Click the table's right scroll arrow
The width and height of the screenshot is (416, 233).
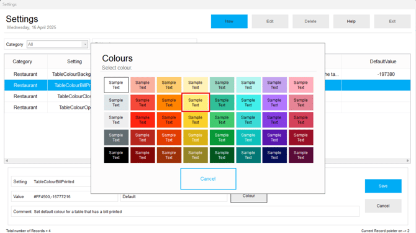click(x=408, y=160)
